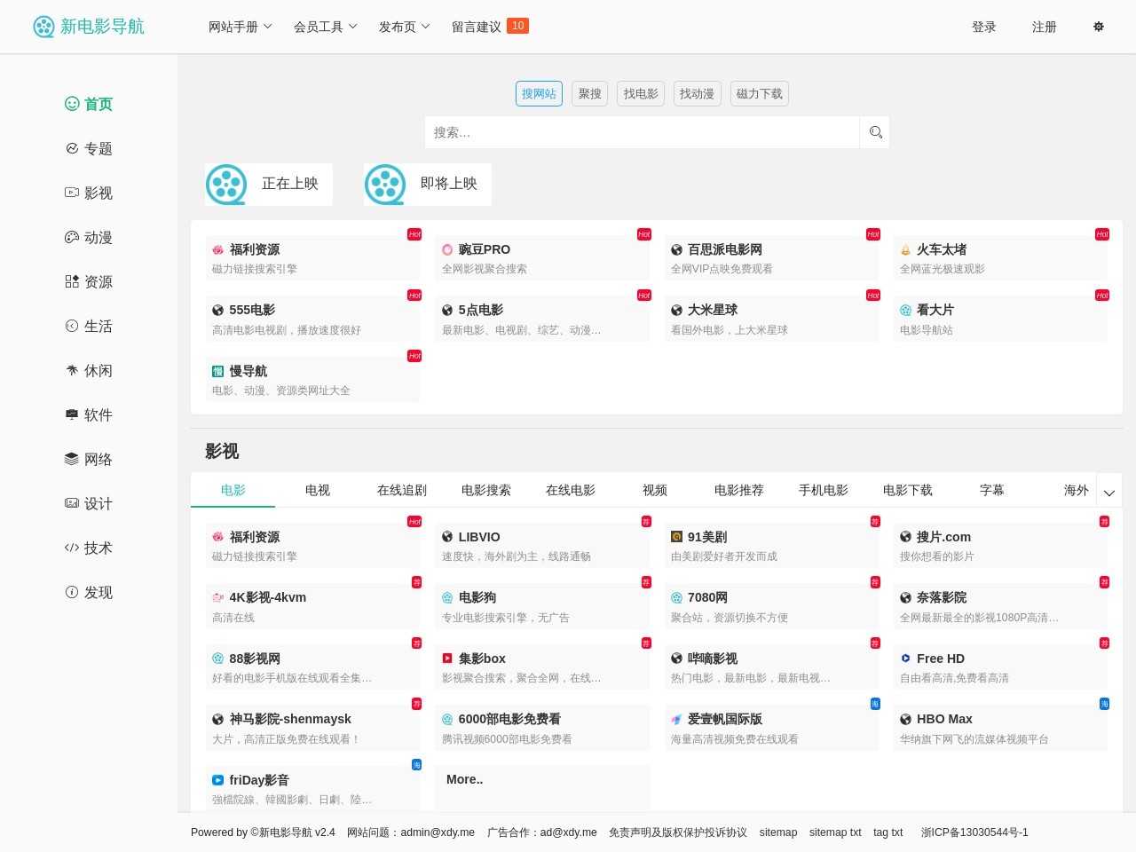
Task: Click the 登录 link
Action: [984, 27]
